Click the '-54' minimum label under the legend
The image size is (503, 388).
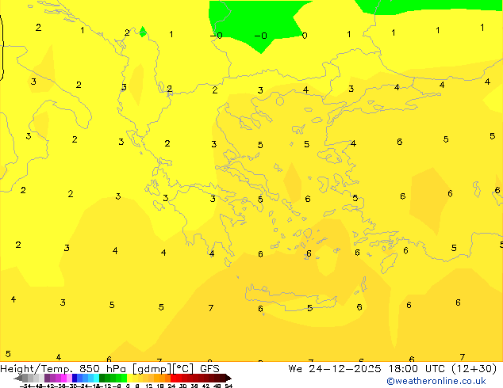click(x=25, y=386)
